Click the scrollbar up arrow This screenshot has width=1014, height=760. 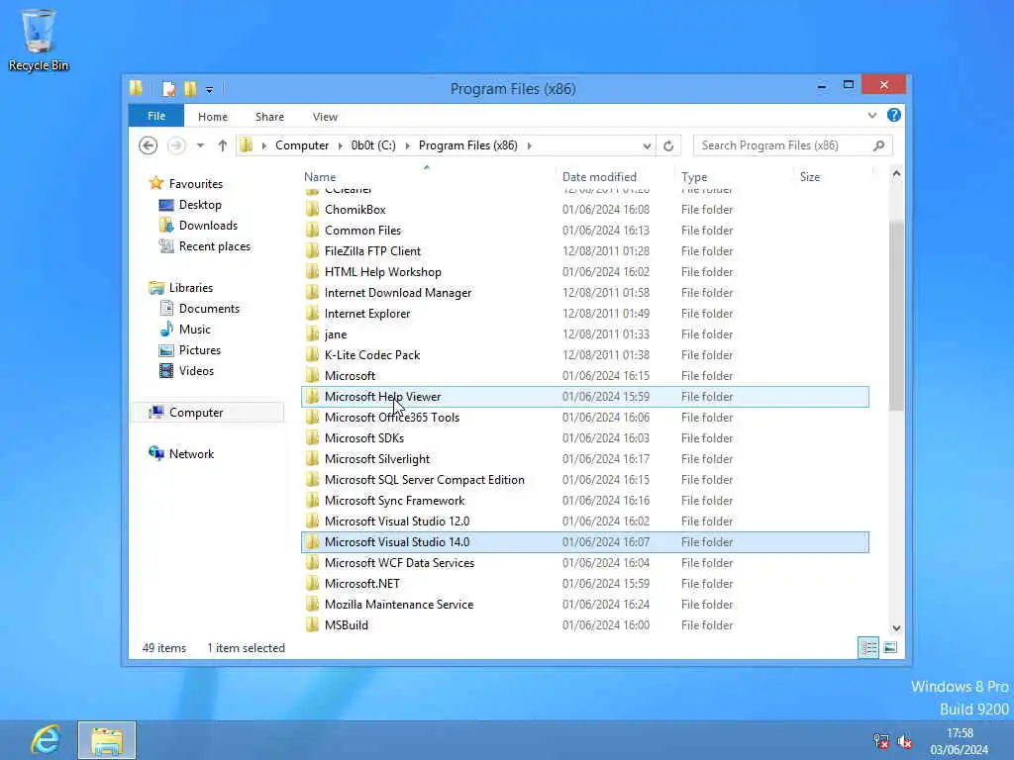click(896, 173)
